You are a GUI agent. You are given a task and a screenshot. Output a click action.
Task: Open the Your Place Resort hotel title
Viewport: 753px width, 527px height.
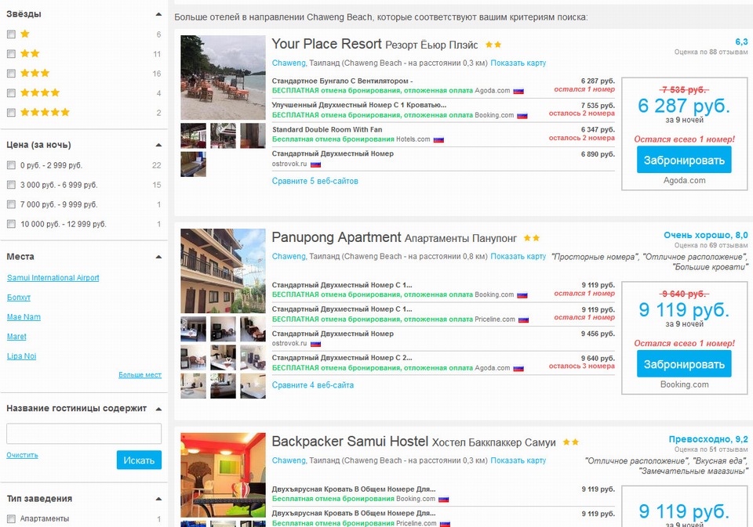326,44
